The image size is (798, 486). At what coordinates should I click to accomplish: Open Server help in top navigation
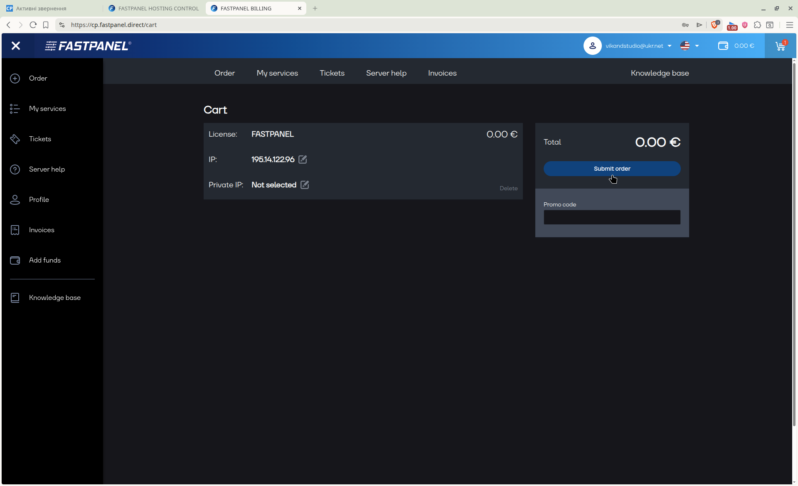tap(386, 73)
